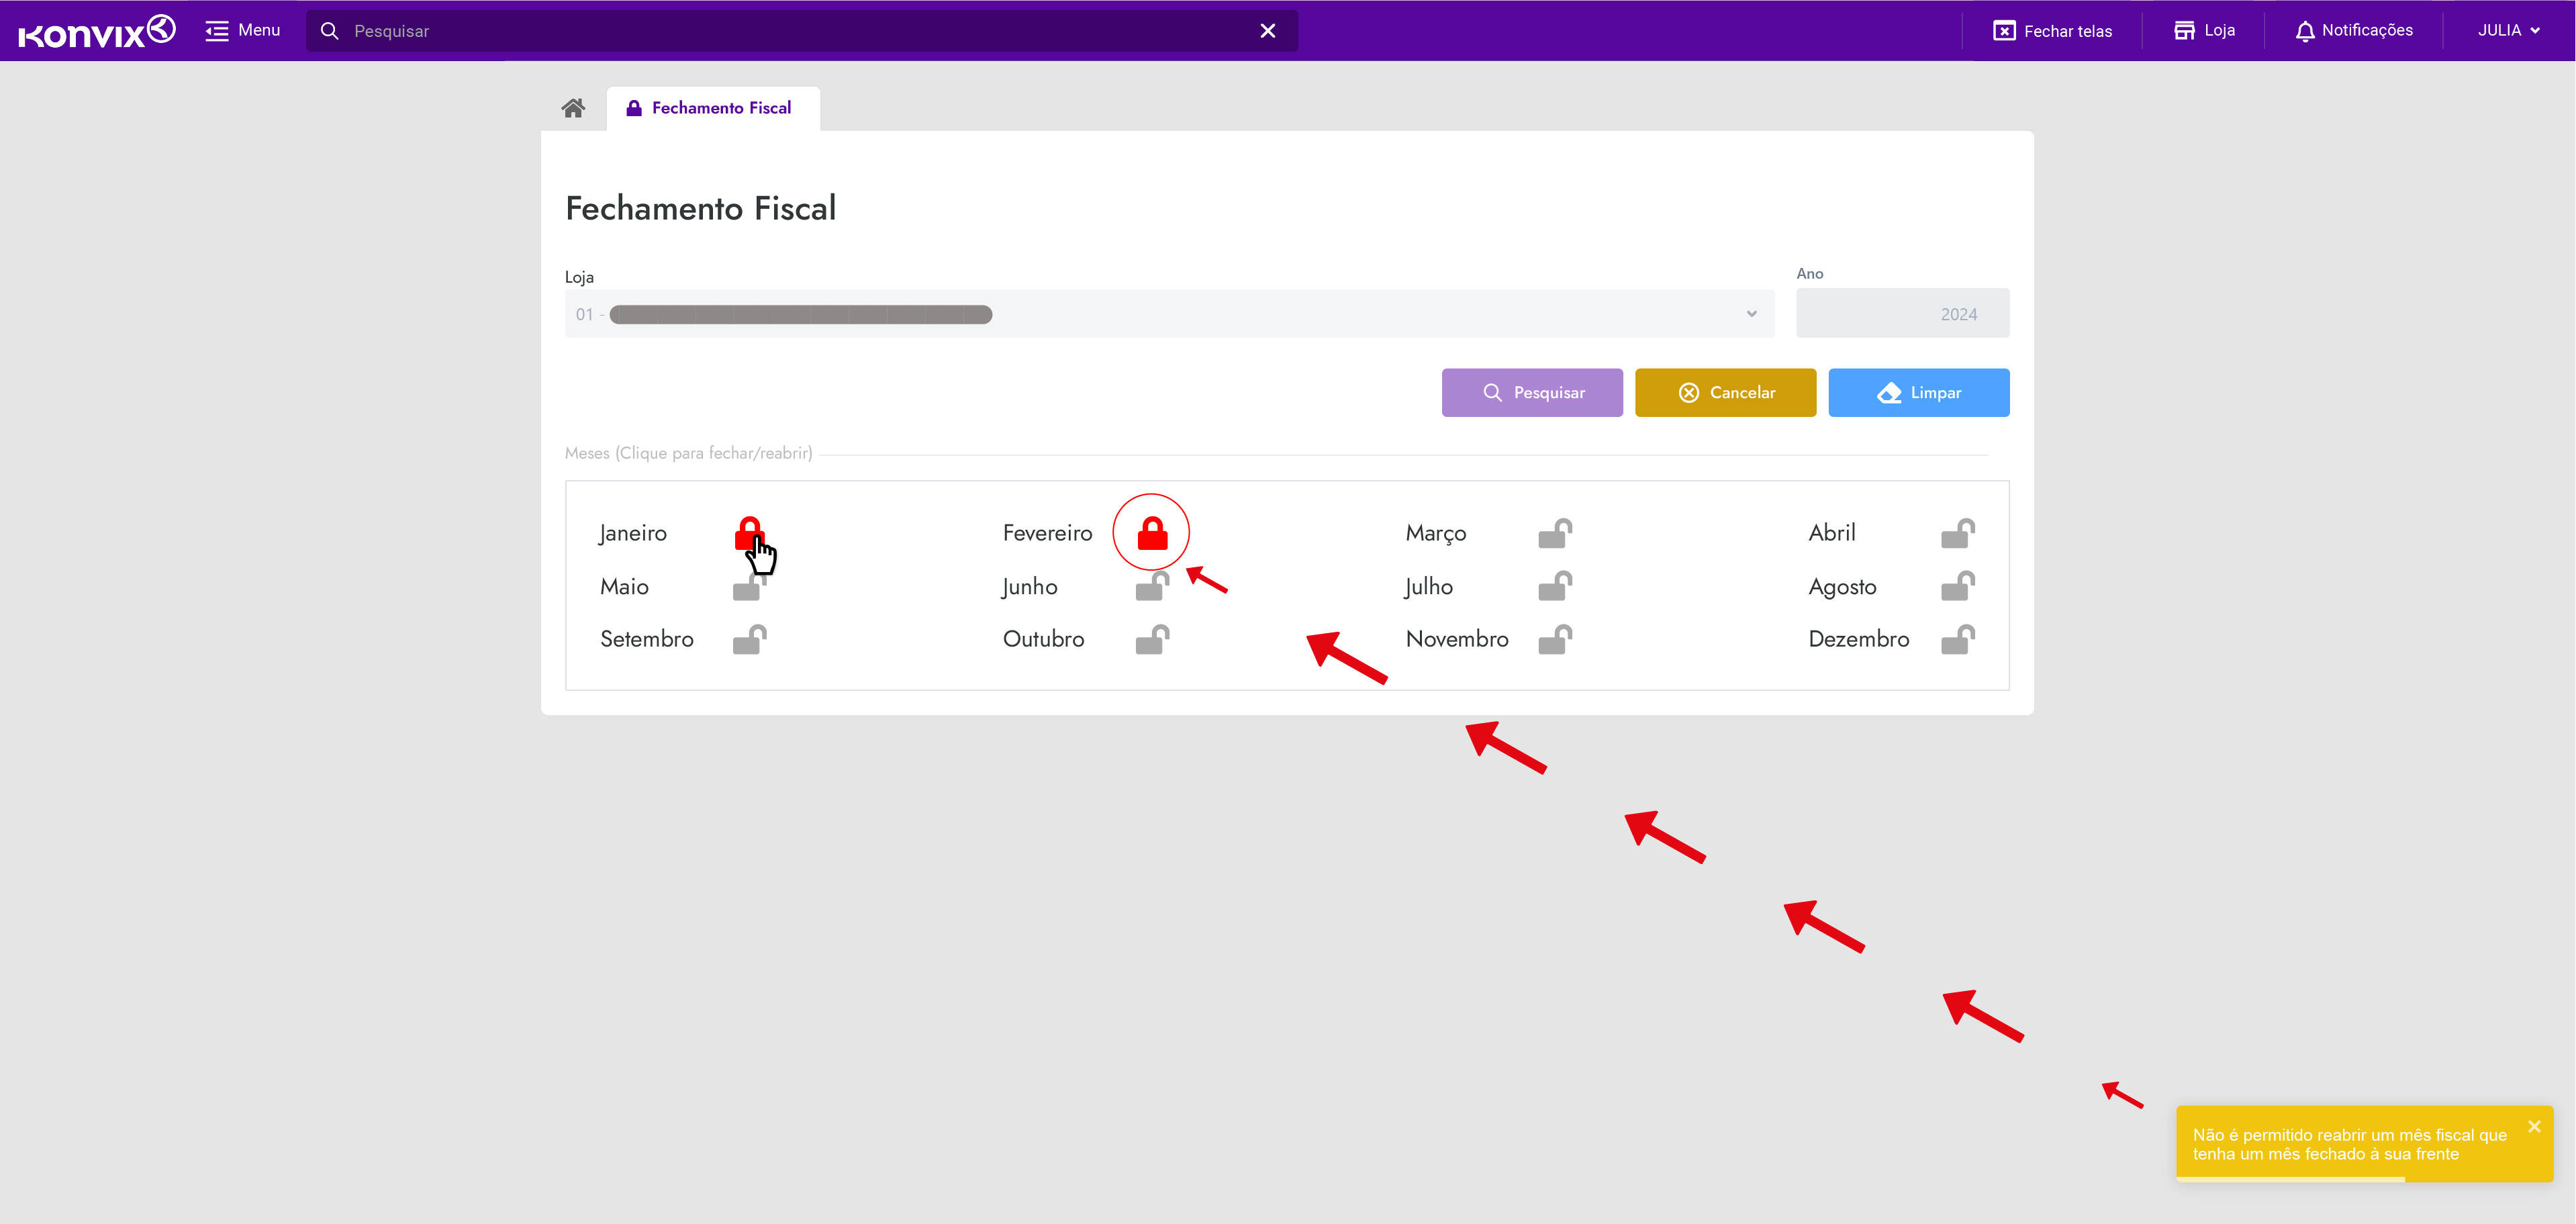Click the home tab icon
Screen dimensions: 2576x1224
[x=573, y=108]
